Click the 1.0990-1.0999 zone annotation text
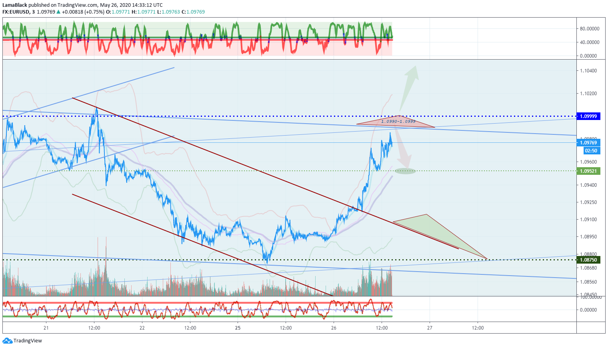 click(398, 121)
